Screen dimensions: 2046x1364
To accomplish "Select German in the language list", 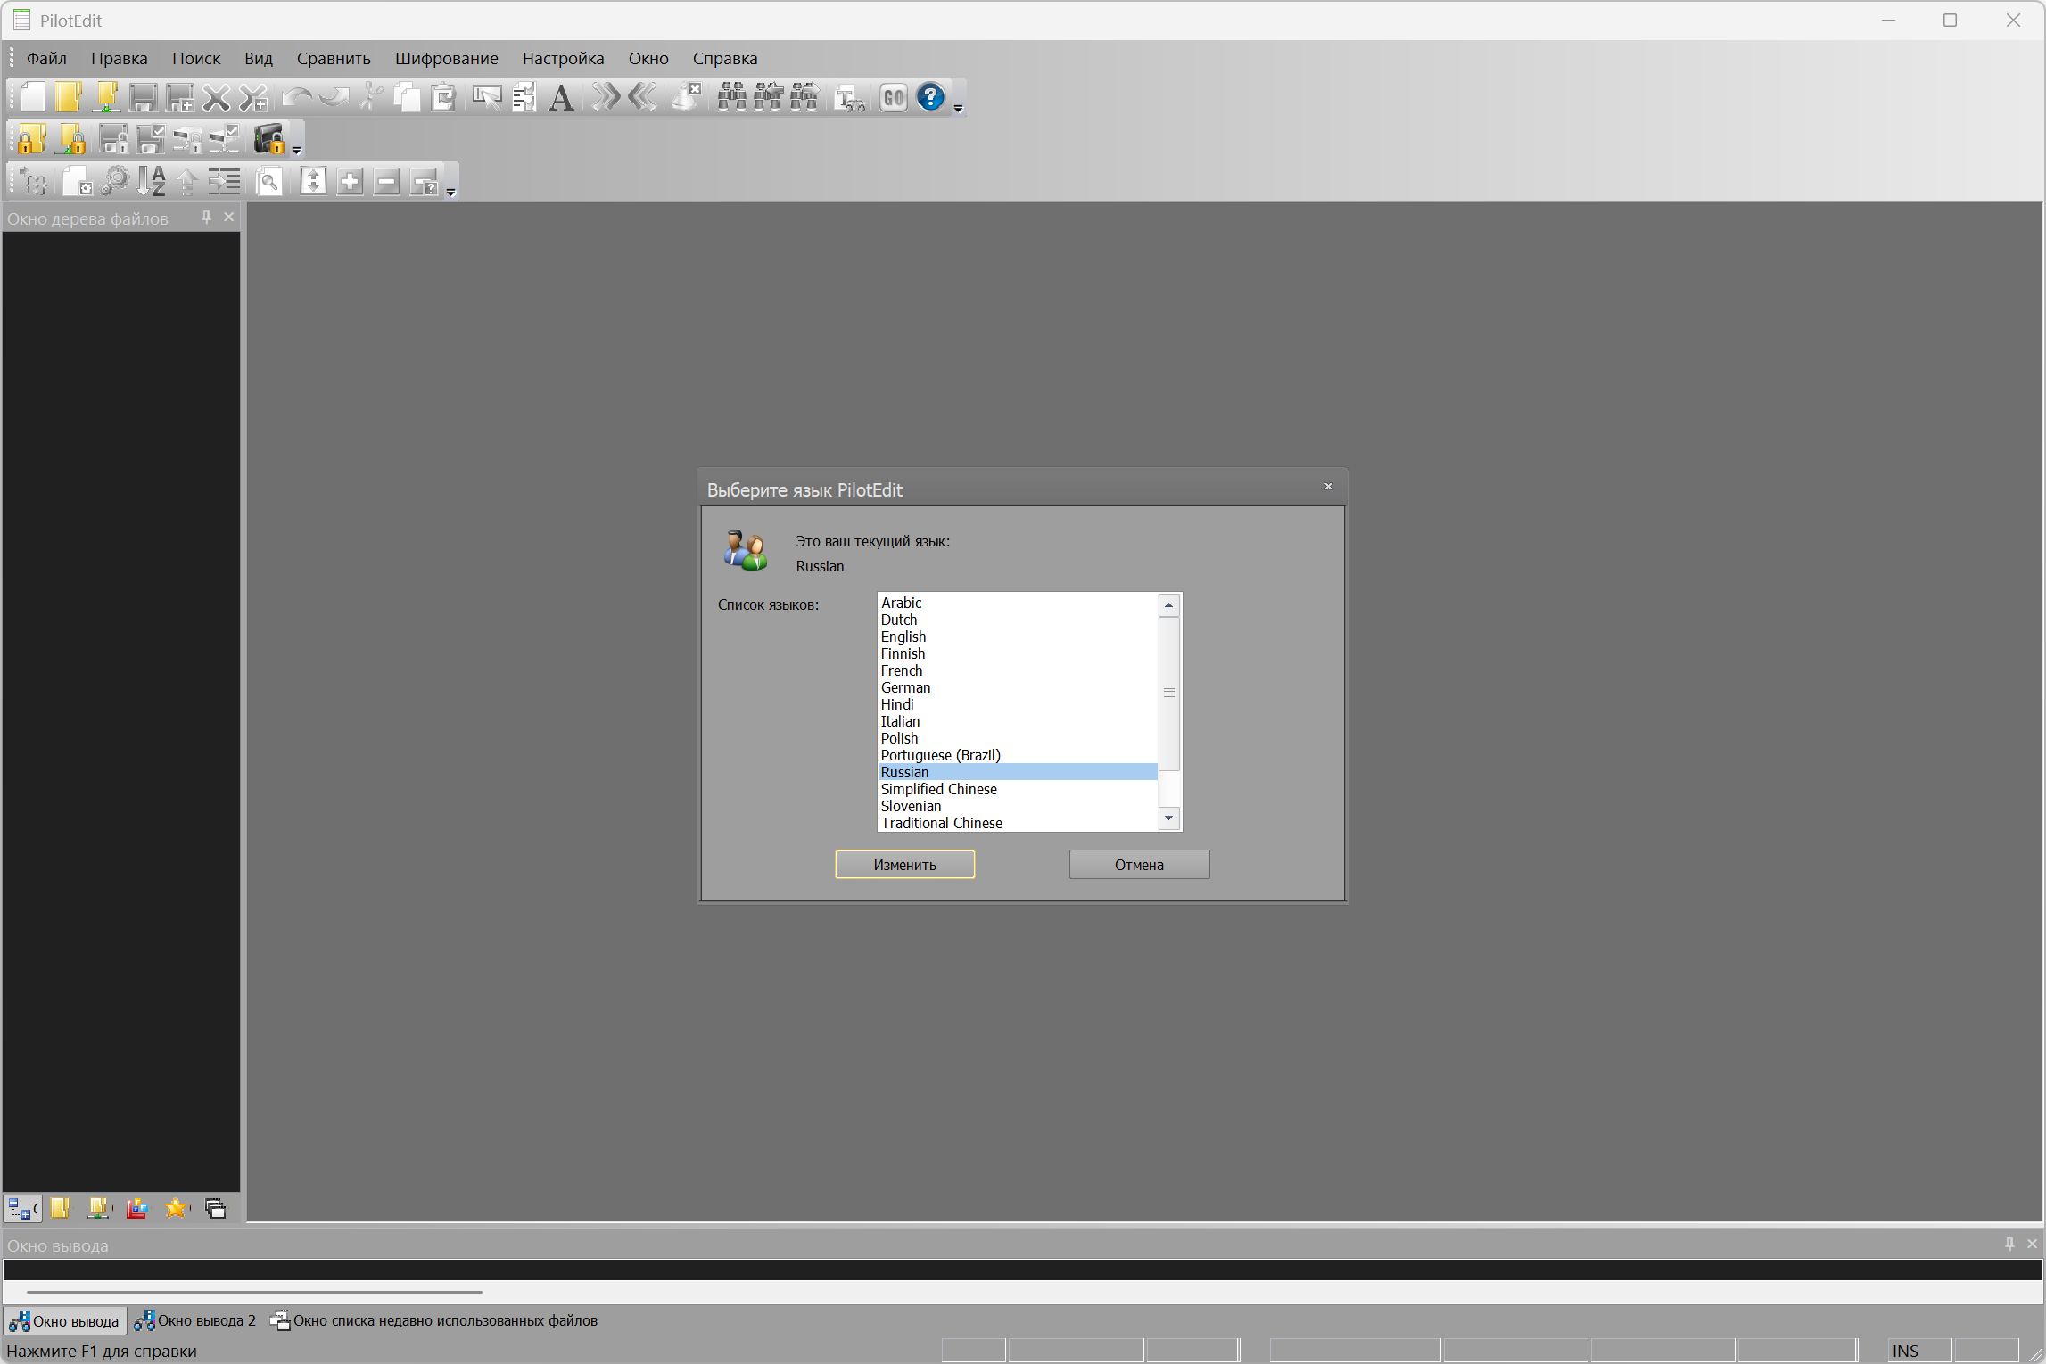I will [x=1018, y=687].
